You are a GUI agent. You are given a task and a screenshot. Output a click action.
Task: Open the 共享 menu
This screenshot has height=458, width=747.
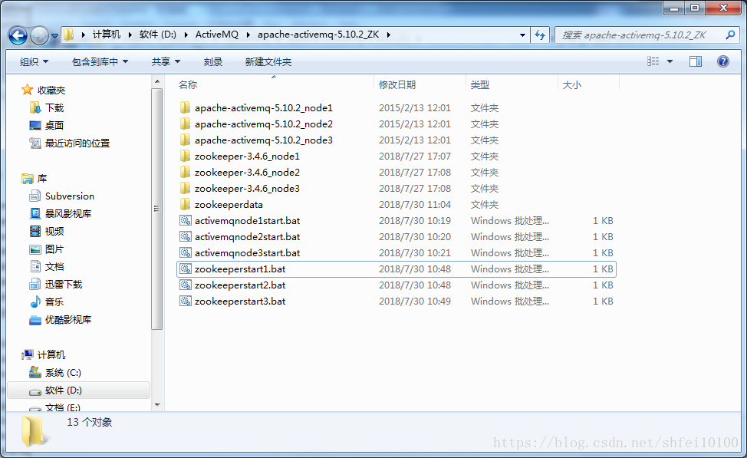[166, 61]
